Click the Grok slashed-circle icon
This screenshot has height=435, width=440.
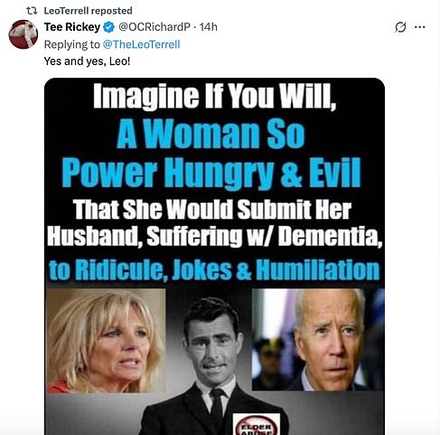tap(400, 27)
